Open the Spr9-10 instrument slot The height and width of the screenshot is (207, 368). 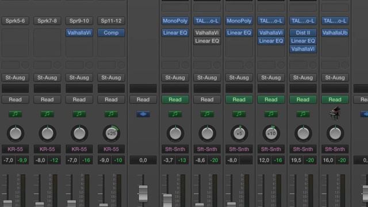79,21
